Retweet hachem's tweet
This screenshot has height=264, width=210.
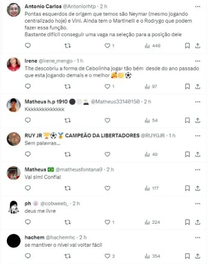(x=67, y=256)
